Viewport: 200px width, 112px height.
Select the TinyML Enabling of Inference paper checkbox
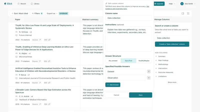tap(11, 47)
